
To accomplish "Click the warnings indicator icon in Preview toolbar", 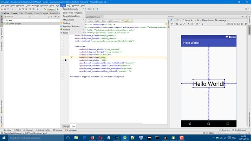I will [246, 24].
